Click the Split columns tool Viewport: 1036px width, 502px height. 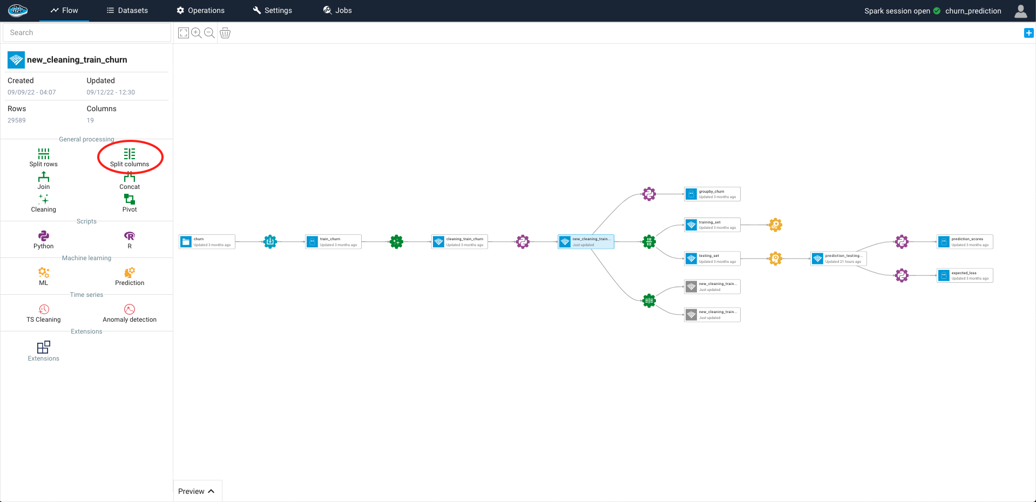pos(130,157)
